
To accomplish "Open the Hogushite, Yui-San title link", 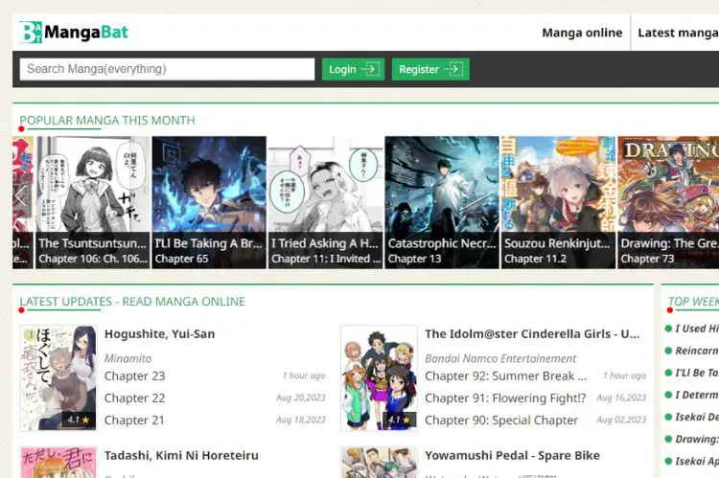I will click(x=159, y=334).
